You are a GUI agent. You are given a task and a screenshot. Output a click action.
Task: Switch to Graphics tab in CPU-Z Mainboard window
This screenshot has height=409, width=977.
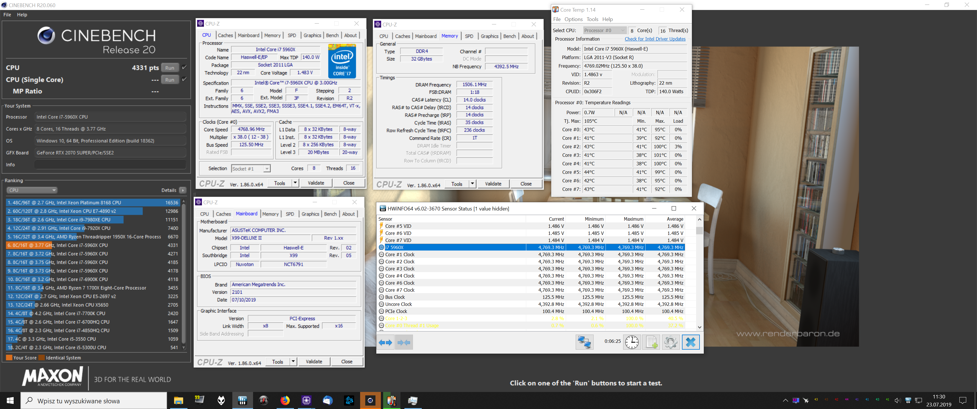310,214
